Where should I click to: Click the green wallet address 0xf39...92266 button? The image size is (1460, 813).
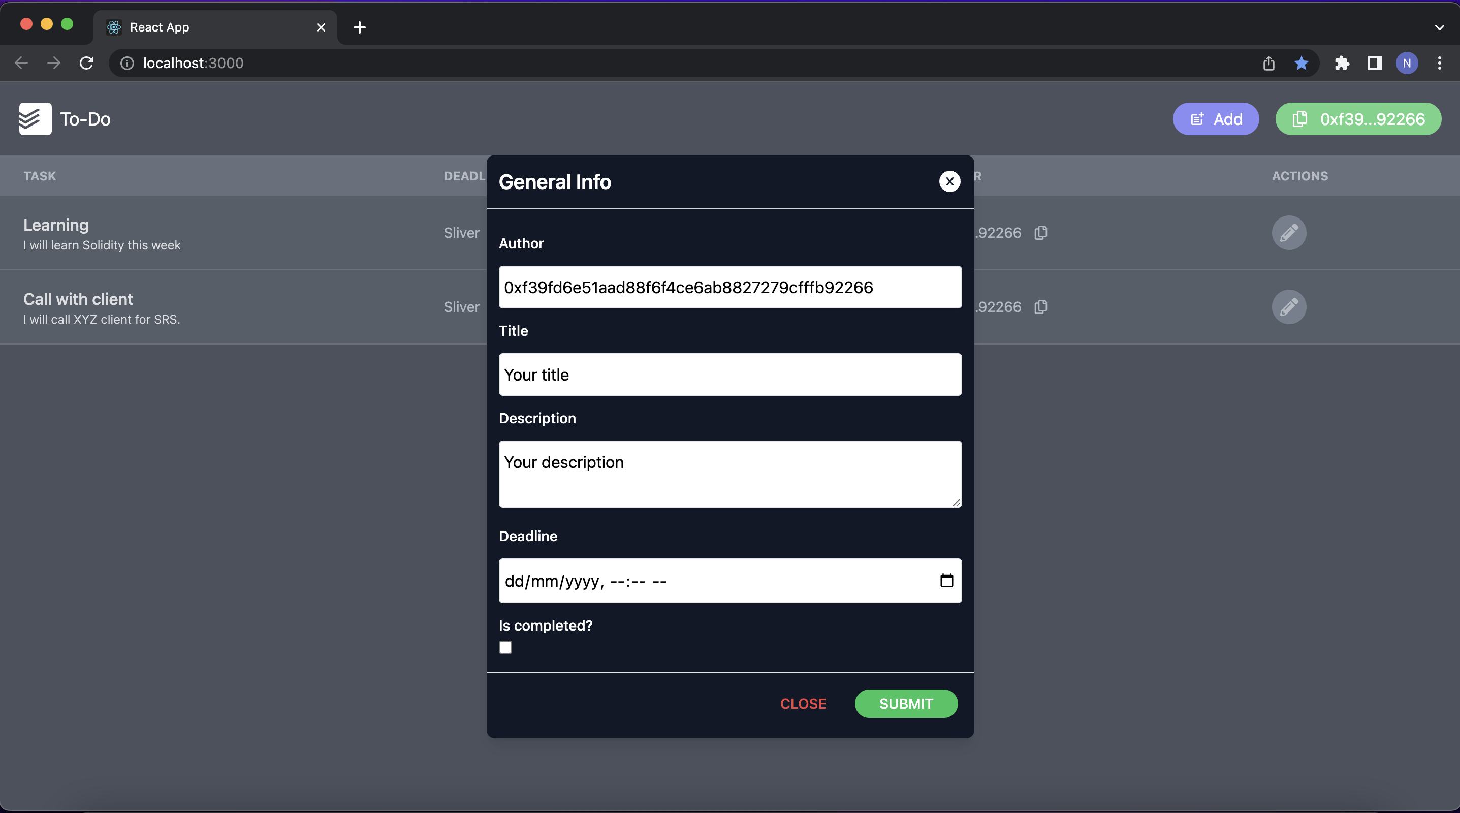click(x=1357, y=119)
